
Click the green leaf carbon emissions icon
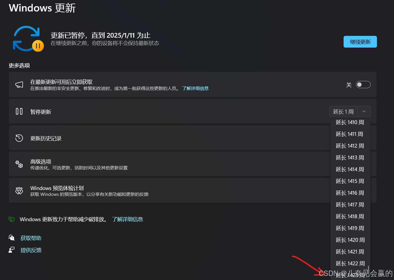click(11, 219)
